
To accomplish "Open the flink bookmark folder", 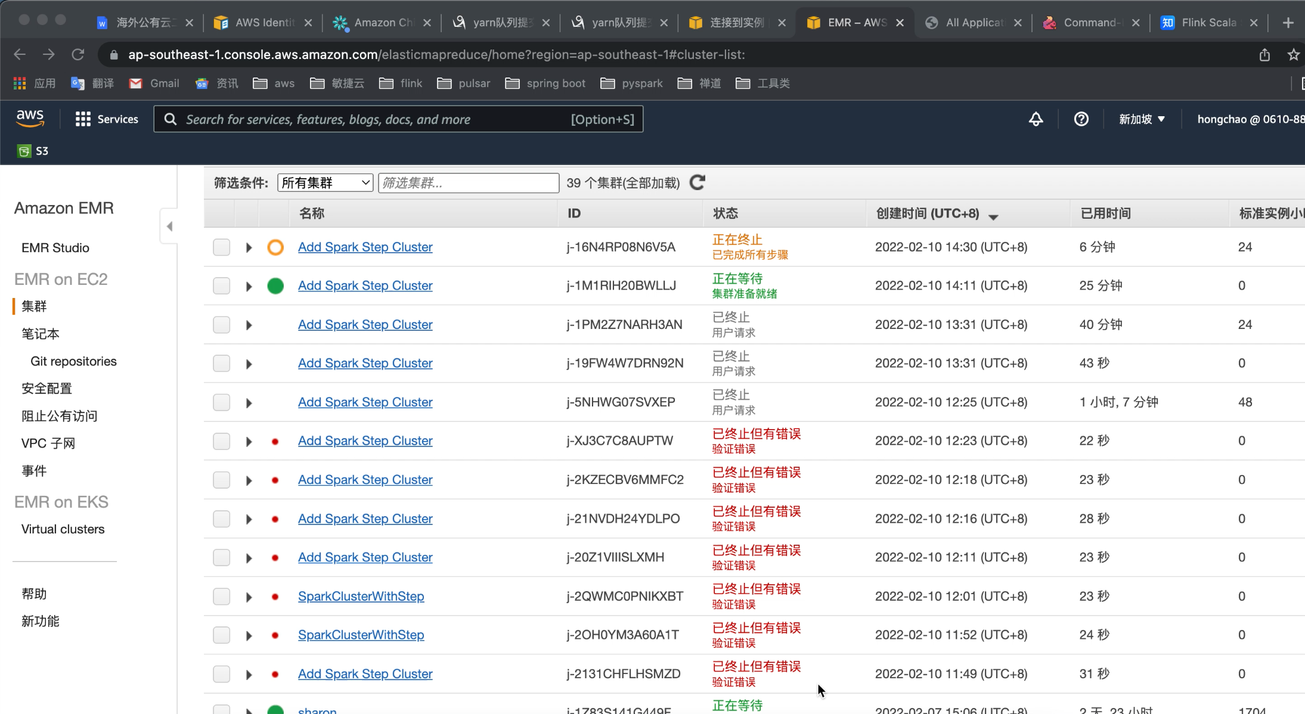I will [401, 83].
